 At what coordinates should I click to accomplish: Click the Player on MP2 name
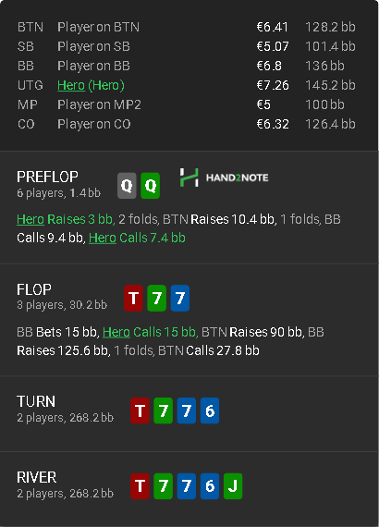(x=99, y=104)
